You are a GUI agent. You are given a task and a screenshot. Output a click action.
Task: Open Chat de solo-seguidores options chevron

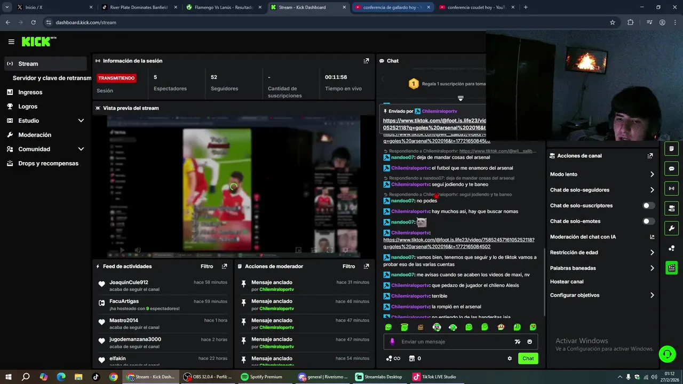coord(652,190)
